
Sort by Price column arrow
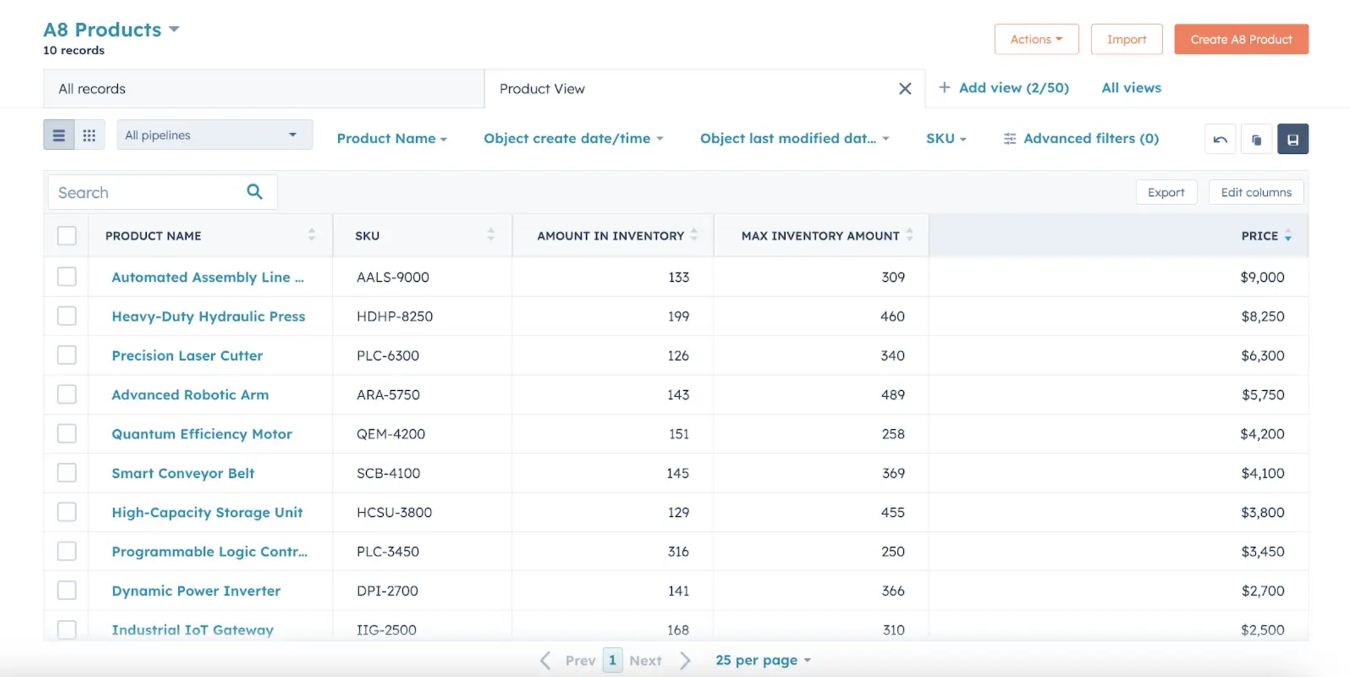point(1288,236)
